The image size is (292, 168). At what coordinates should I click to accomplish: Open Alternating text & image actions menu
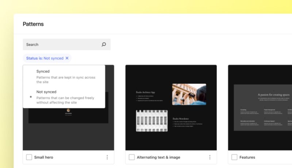pos(210,157)
